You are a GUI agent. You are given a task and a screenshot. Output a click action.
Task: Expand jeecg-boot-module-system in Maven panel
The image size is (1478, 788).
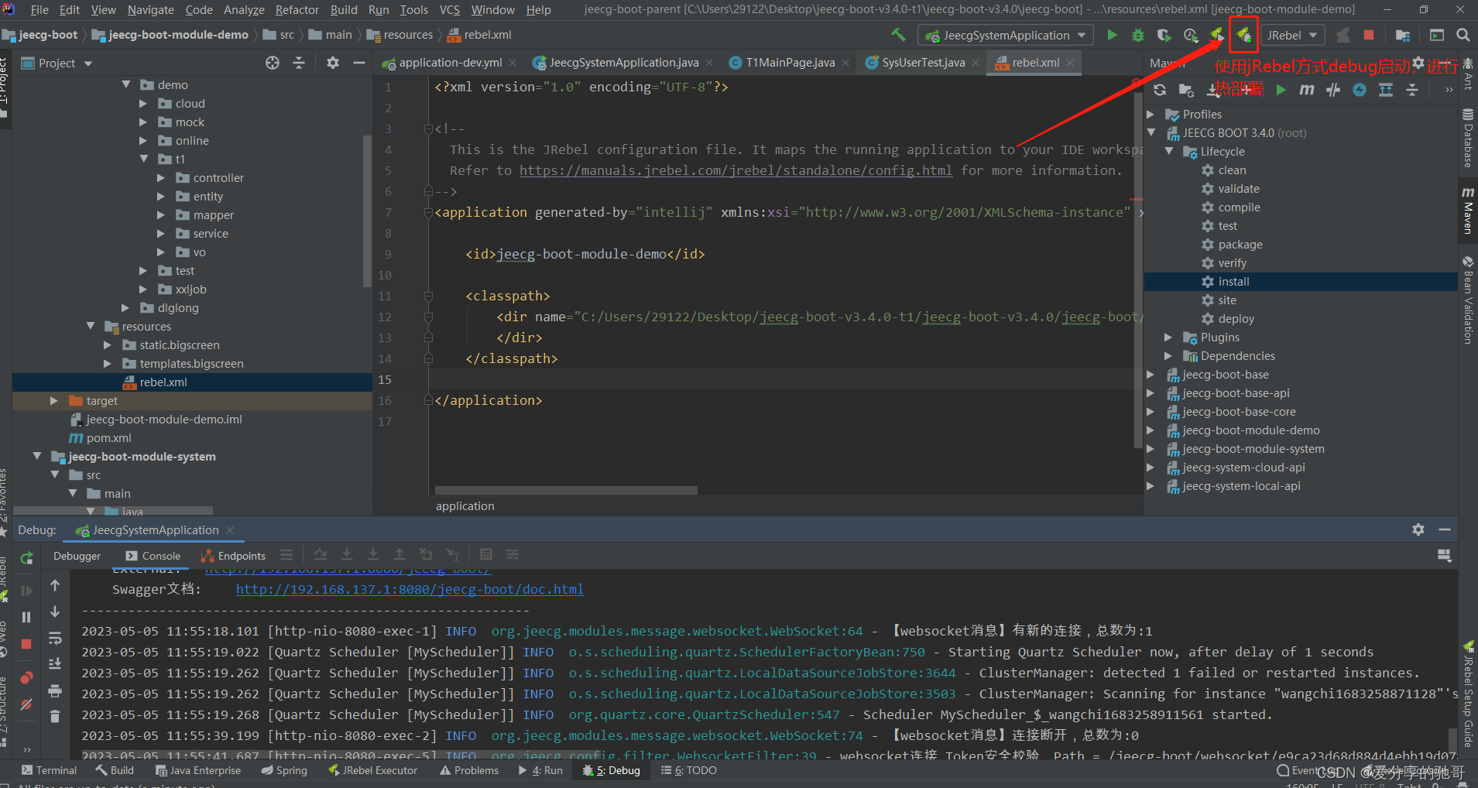[x=1151, y=448]
